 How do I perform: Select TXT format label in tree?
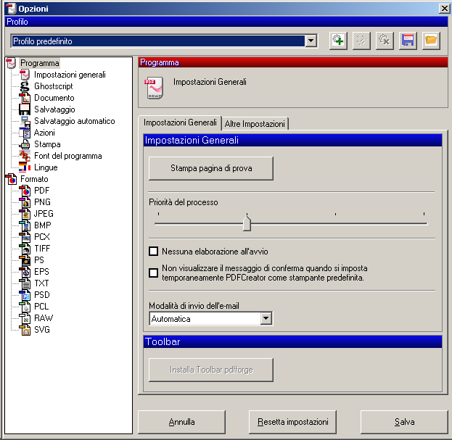tap(42, 283)
